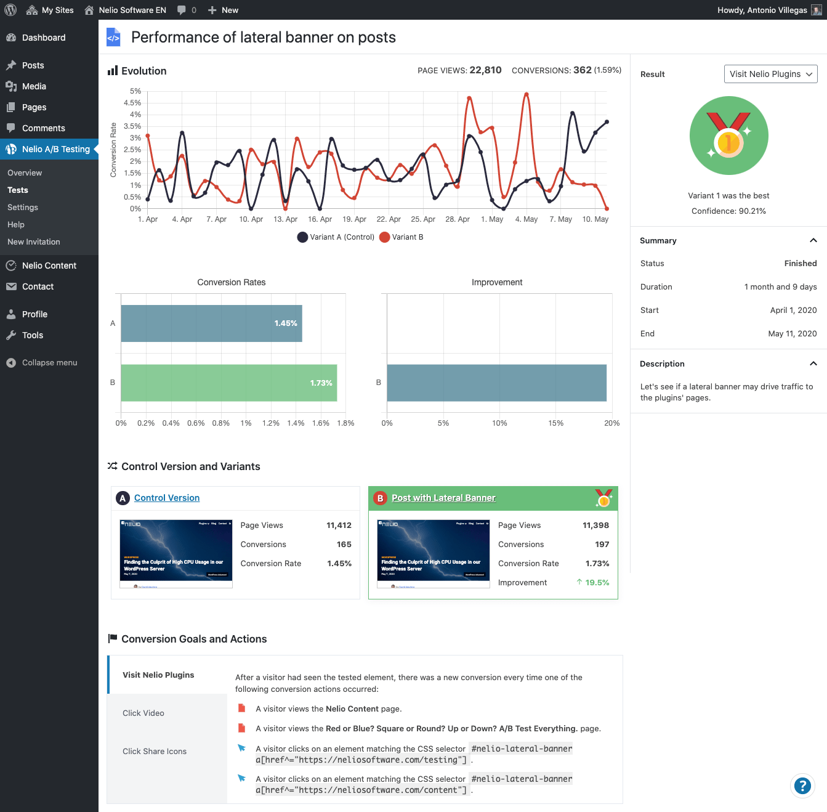Click the medal icon on variant B card
827x812 pixels.
[604, 498]
